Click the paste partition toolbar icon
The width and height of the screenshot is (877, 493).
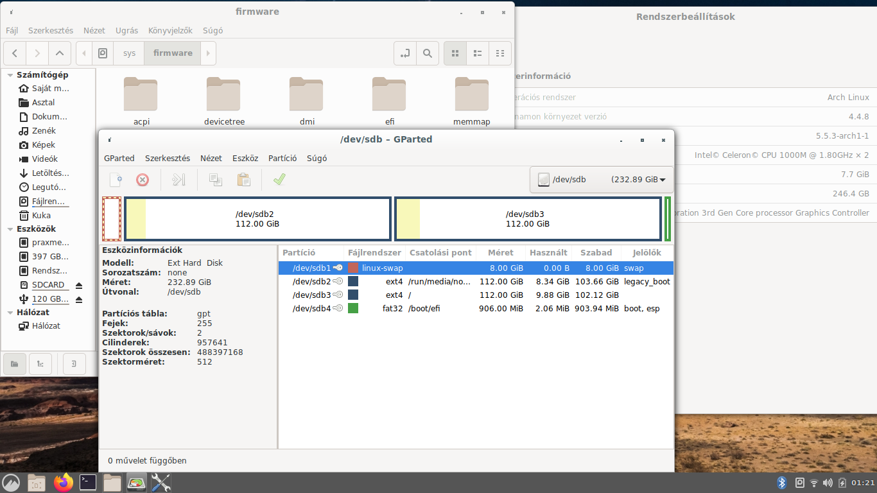pyautogui.click(x=244, y=180)
